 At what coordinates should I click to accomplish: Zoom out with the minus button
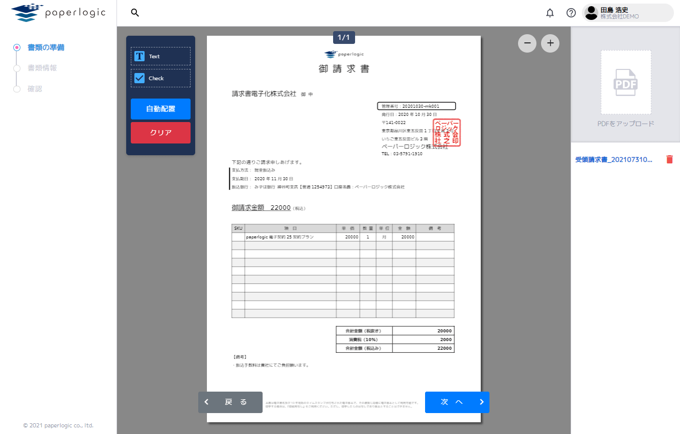click(x=527, y=43)
